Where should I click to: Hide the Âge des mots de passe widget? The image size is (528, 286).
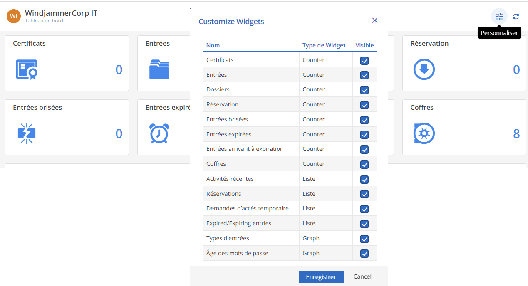point(364,253)
